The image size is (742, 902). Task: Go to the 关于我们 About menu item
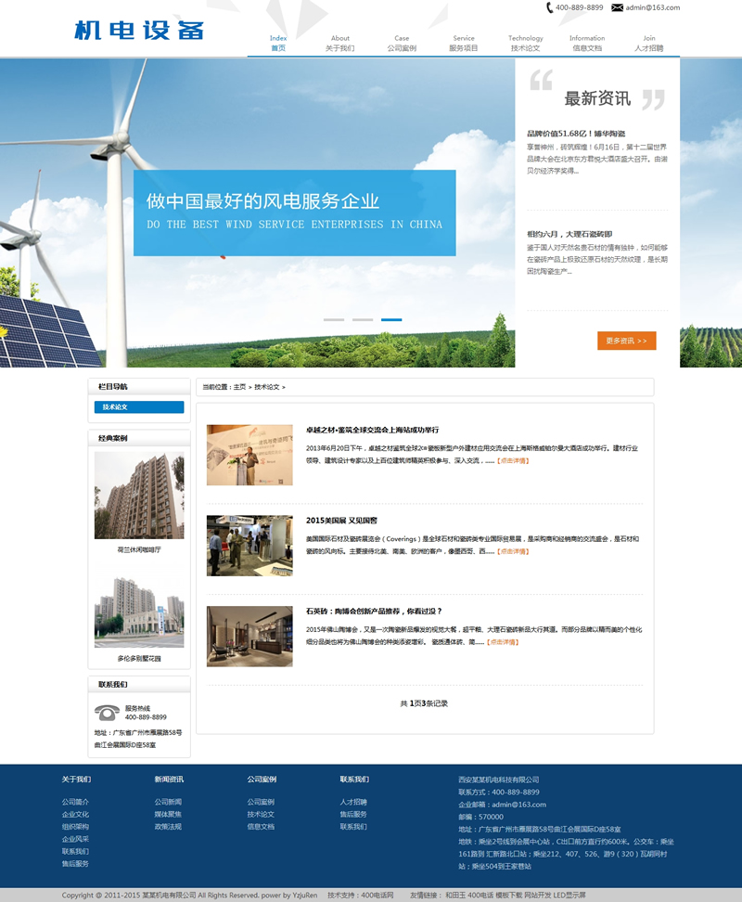pos(340,43)
